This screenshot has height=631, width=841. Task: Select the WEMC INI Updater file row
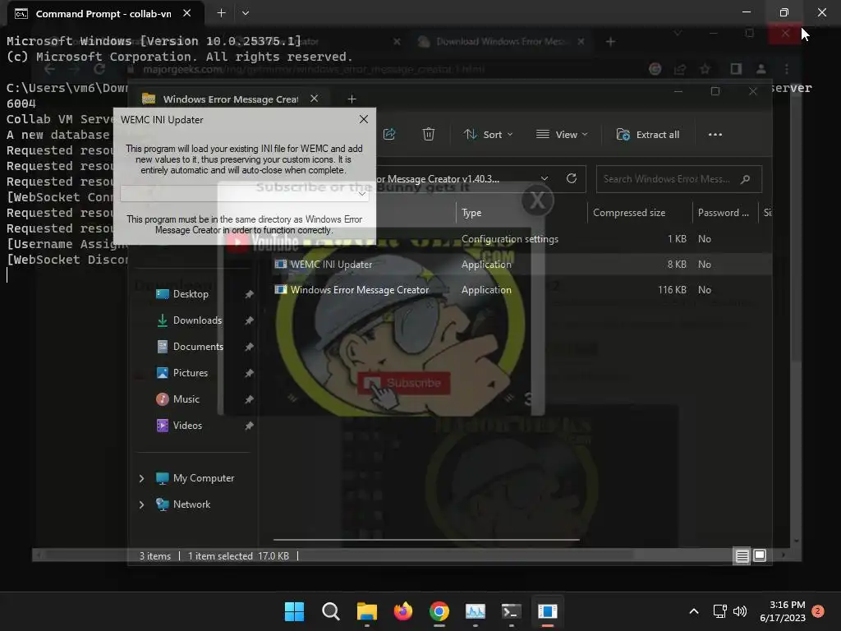[520, 264]
